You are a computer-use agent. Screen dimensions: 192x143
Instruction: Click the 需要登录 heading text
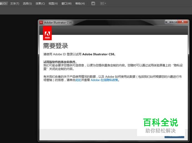(x=55, y=46)
